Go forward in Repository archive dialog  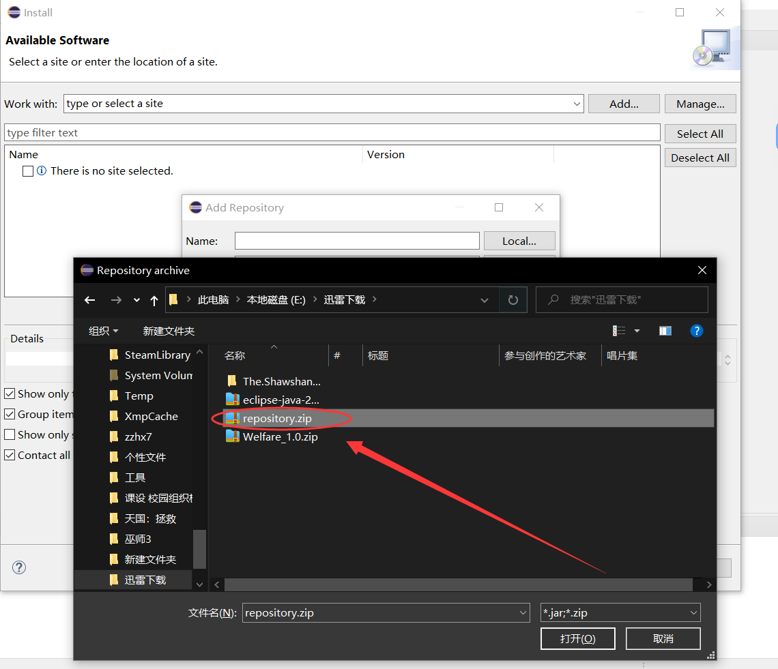pos(116,300)
